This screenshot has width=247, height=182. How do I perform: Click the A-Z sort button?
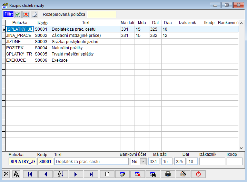pyautogui.click(x=61, y=174)
